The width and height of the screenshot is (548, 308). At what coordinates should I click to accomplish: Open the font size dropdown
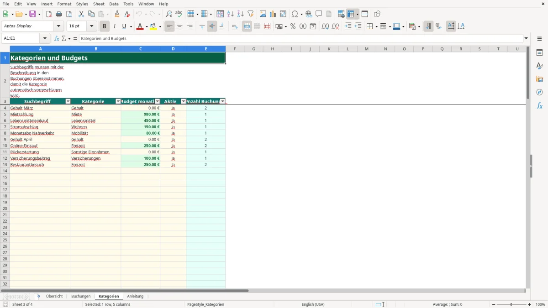tap(91, 26)
